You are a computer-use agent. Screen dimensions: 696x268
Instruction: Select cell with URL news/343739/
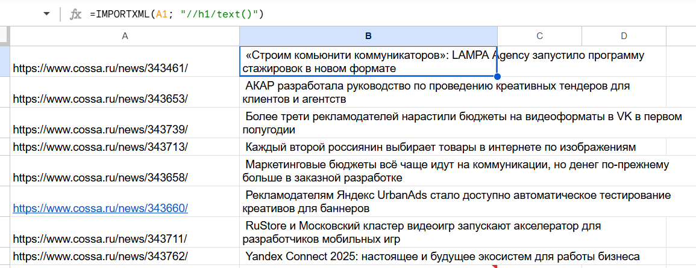(x=125, y=122)
